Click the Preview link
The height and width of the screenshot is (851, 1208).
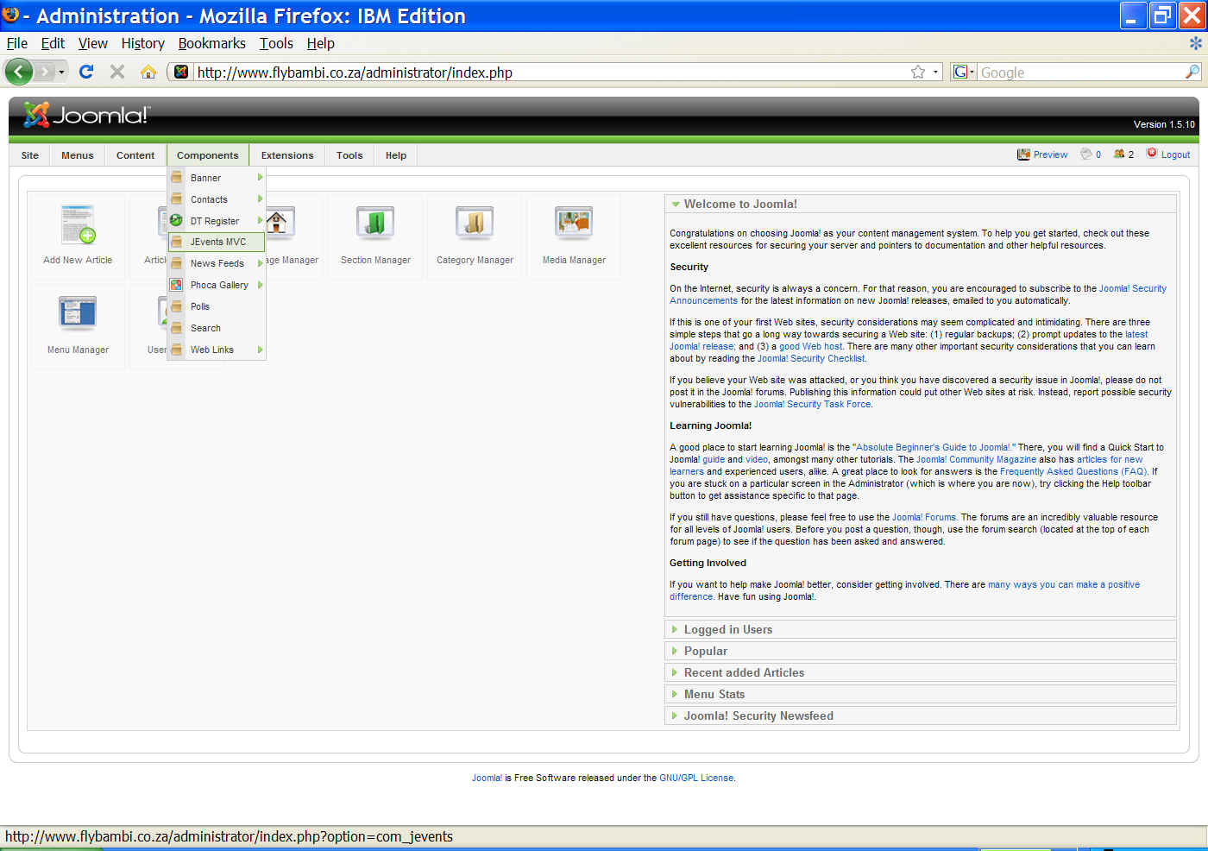[1049, 154]
